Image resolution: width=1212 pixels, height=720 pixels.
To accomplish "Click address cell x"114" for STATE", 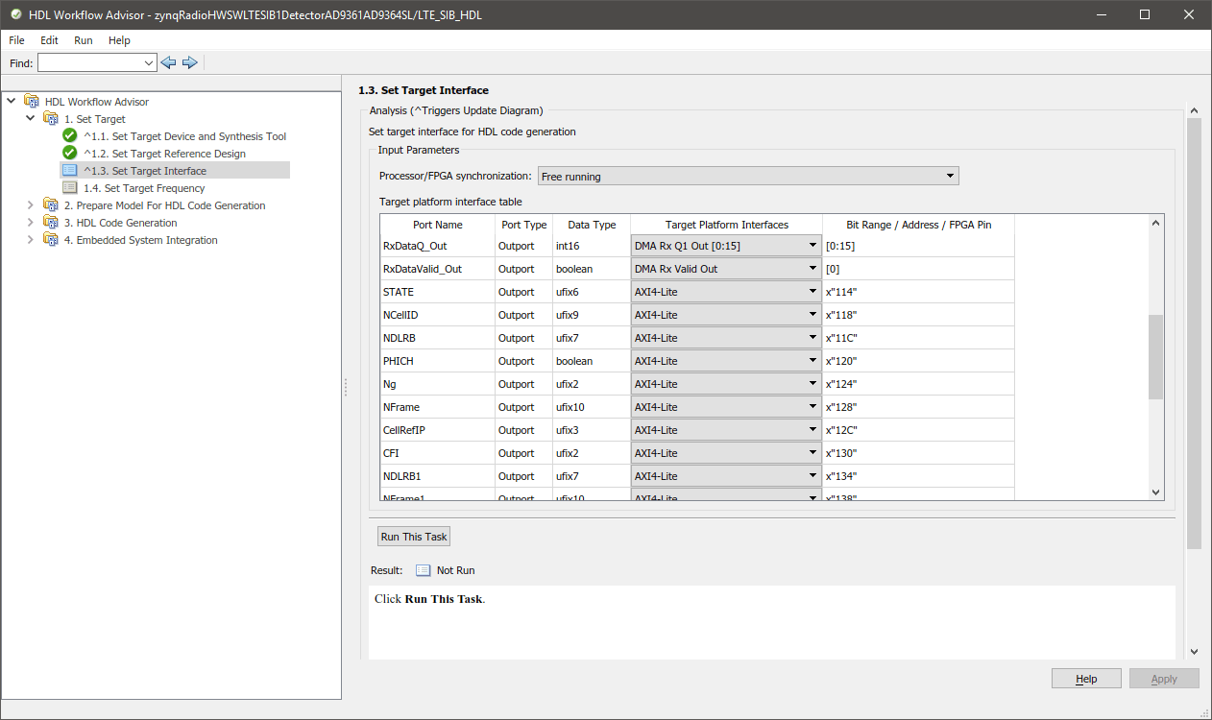I will (x=918, y=292).
